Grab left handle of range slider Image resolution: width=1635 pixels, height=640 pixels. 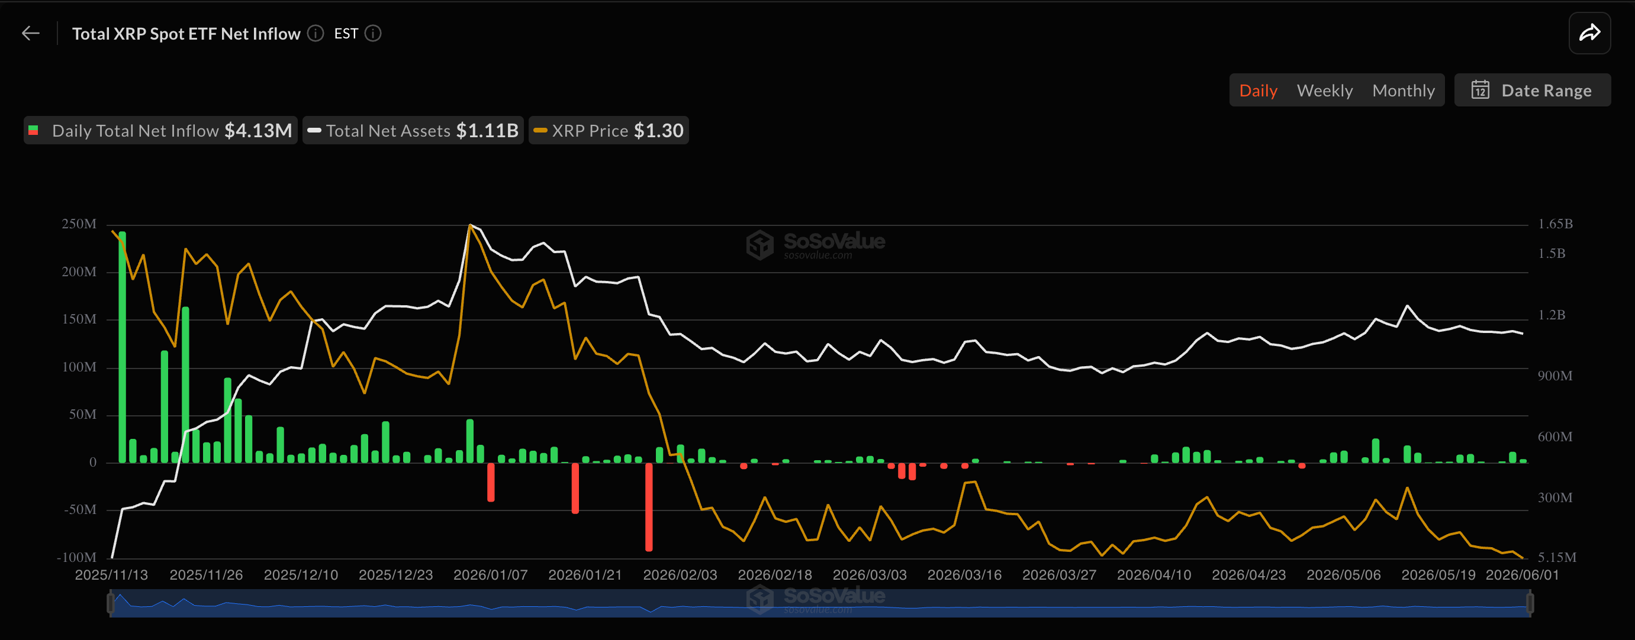click(111, 603)
